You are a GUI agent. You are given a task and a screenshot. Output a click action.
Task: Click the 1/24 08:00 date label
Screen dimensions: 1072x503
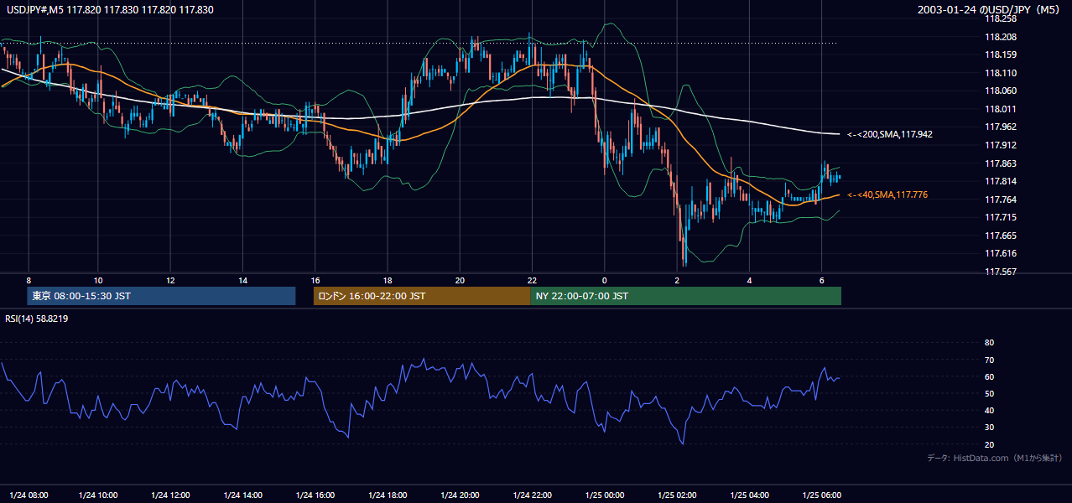tap(29, 495)
